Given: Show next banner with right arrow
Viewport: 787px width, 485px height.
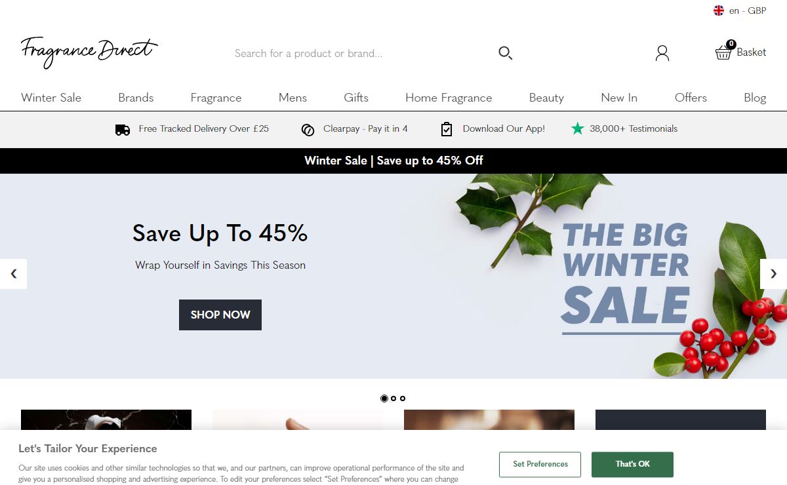Looking at the screenshot, I should click(x=773, y=274).
